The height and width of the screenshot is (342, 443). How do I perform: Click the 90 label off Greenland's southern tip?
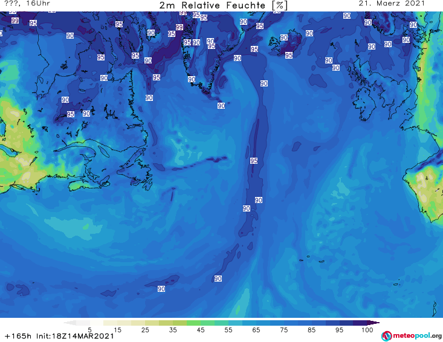[x=221, y=106]
